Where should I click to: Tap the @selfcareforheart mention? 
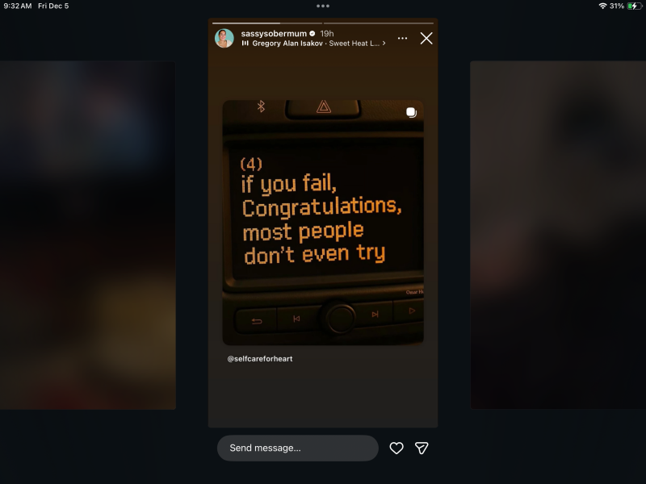[x=260, y=358]
